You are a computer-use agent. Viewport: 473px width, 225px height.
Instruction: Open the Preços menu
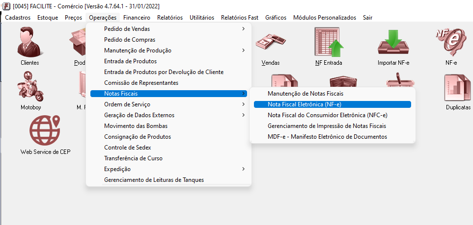coord(73,18)
